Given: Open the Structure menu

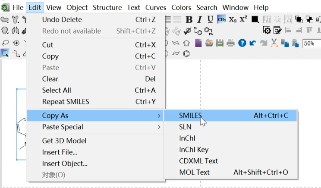Looking at the screenshot, I should tap(107, 8).
